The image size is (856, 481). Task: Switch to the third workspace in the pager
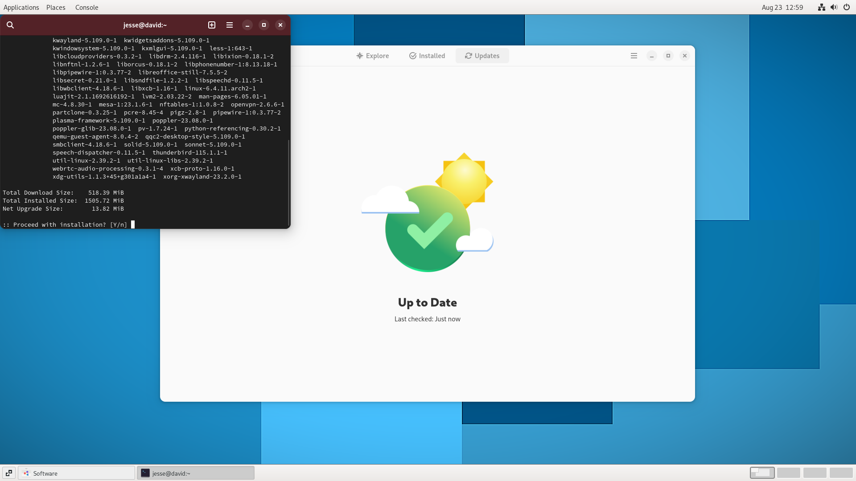[x=815, y=473]
